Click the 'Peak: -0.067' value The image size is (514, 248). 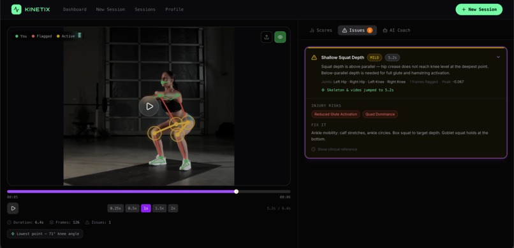click(x=453, y=81)
